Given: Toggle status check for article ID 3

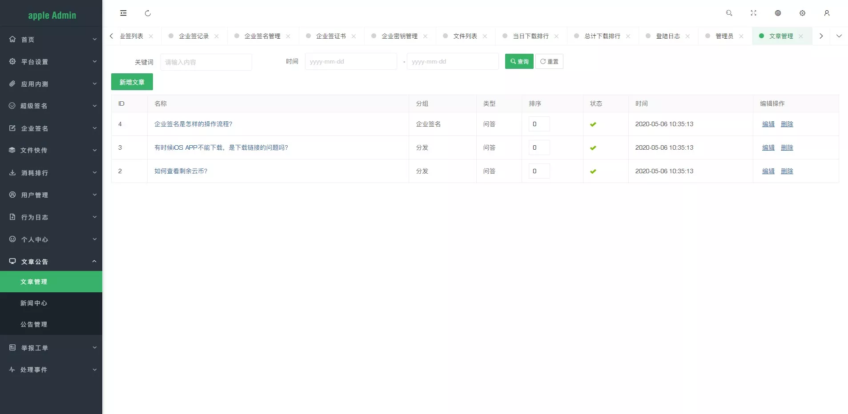Looking at the screenshot, I should 593,147.
